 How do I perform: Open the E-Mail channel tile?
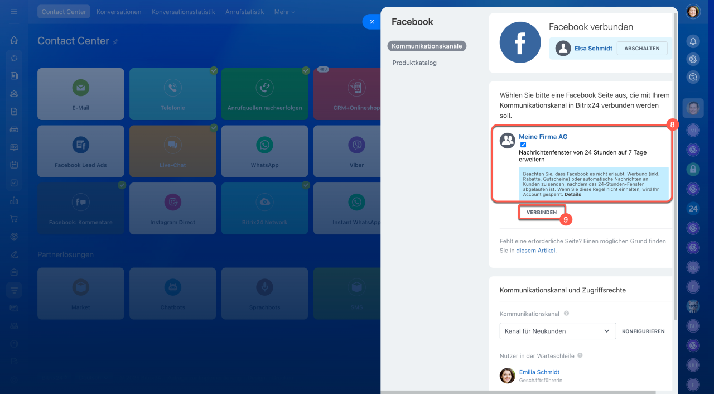[x=81, y=94]
